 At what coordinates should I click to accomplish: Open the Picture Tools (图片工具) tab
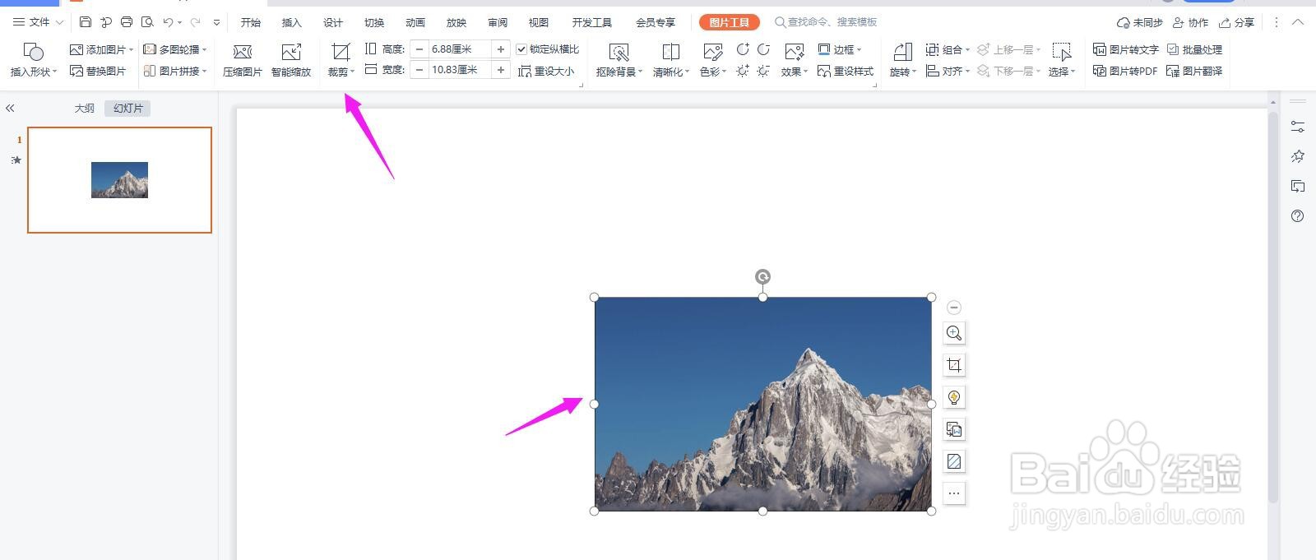click(730, 22)
